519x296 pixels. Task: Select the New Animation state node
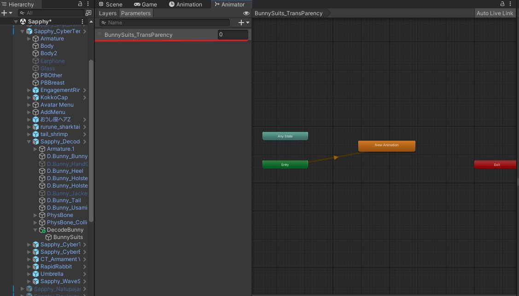pyautogui.click(x=387, y=146)
